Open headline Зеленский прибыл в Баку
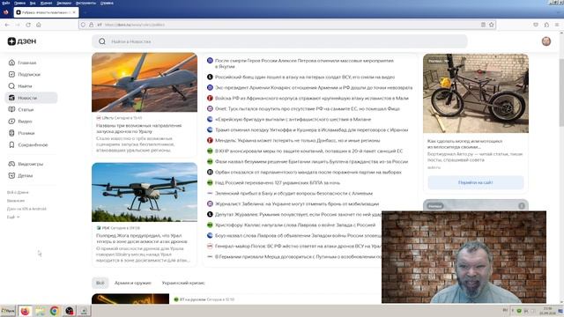The height and width of the screenshot is (317, 564). coord(293,194)
